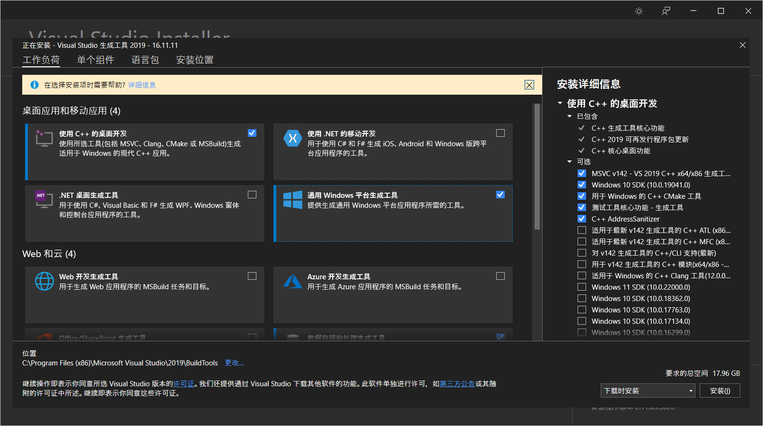
Task: Click the checkmark icon beside C++ 2019 可再发行程序包更新
Action: click(581, 139)
